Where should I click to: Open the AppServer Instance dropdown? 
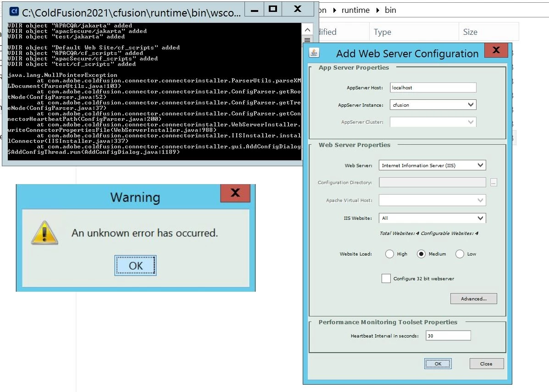(433, 104)
